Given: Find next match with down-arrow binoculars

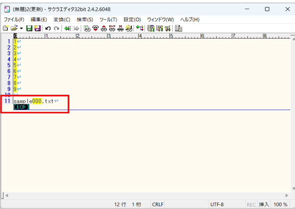Looking at the screenshot, I should (95, 28).
